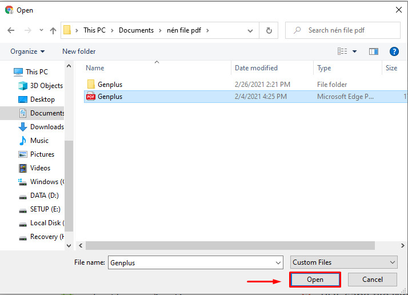The height and width of the screenshot is (295, 408).
Task: Open the address bar history dropdown
Action: 250,31
